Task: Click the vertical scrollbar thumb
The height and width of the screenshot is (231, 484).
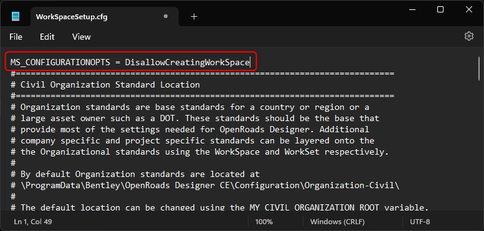Action: tap(479, 68)
